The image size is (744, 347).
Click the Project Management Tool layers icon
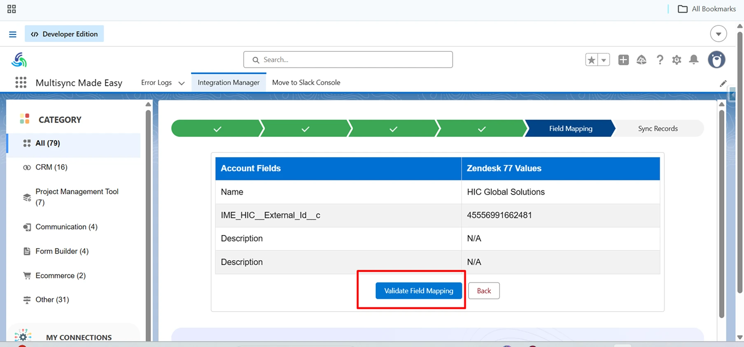coord(27,197)
